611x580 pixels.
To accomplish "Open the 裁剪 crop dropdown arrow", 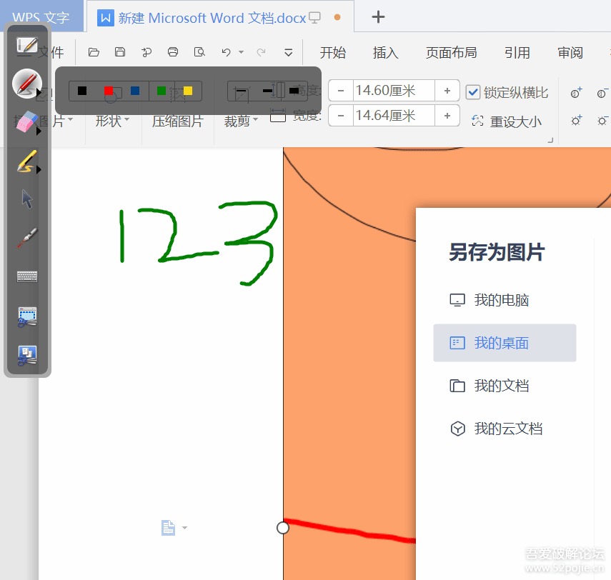I will click(255, 121).
